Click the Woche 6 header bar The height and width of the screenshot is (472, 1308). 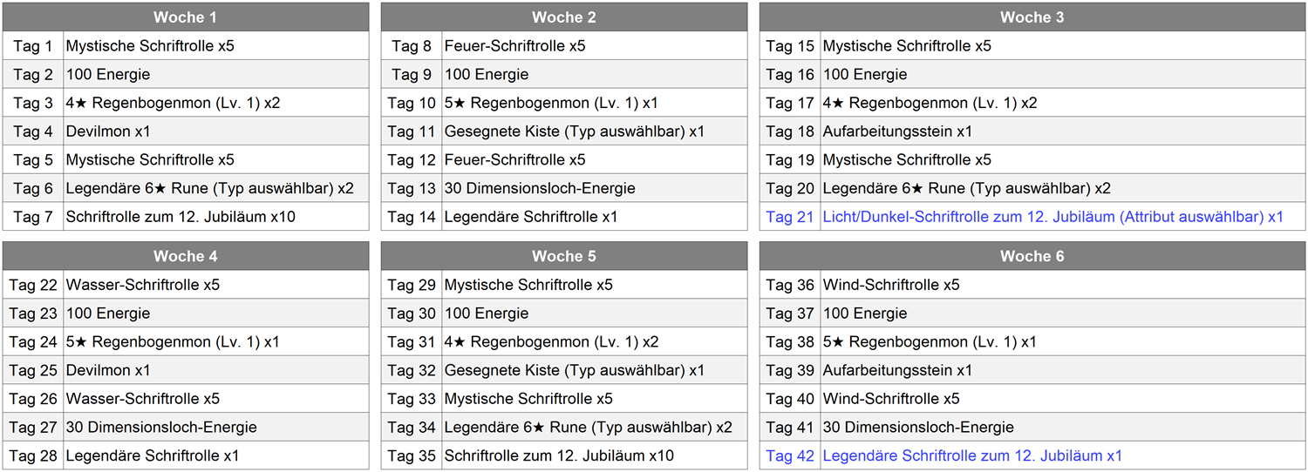(x=1032, y=256)
